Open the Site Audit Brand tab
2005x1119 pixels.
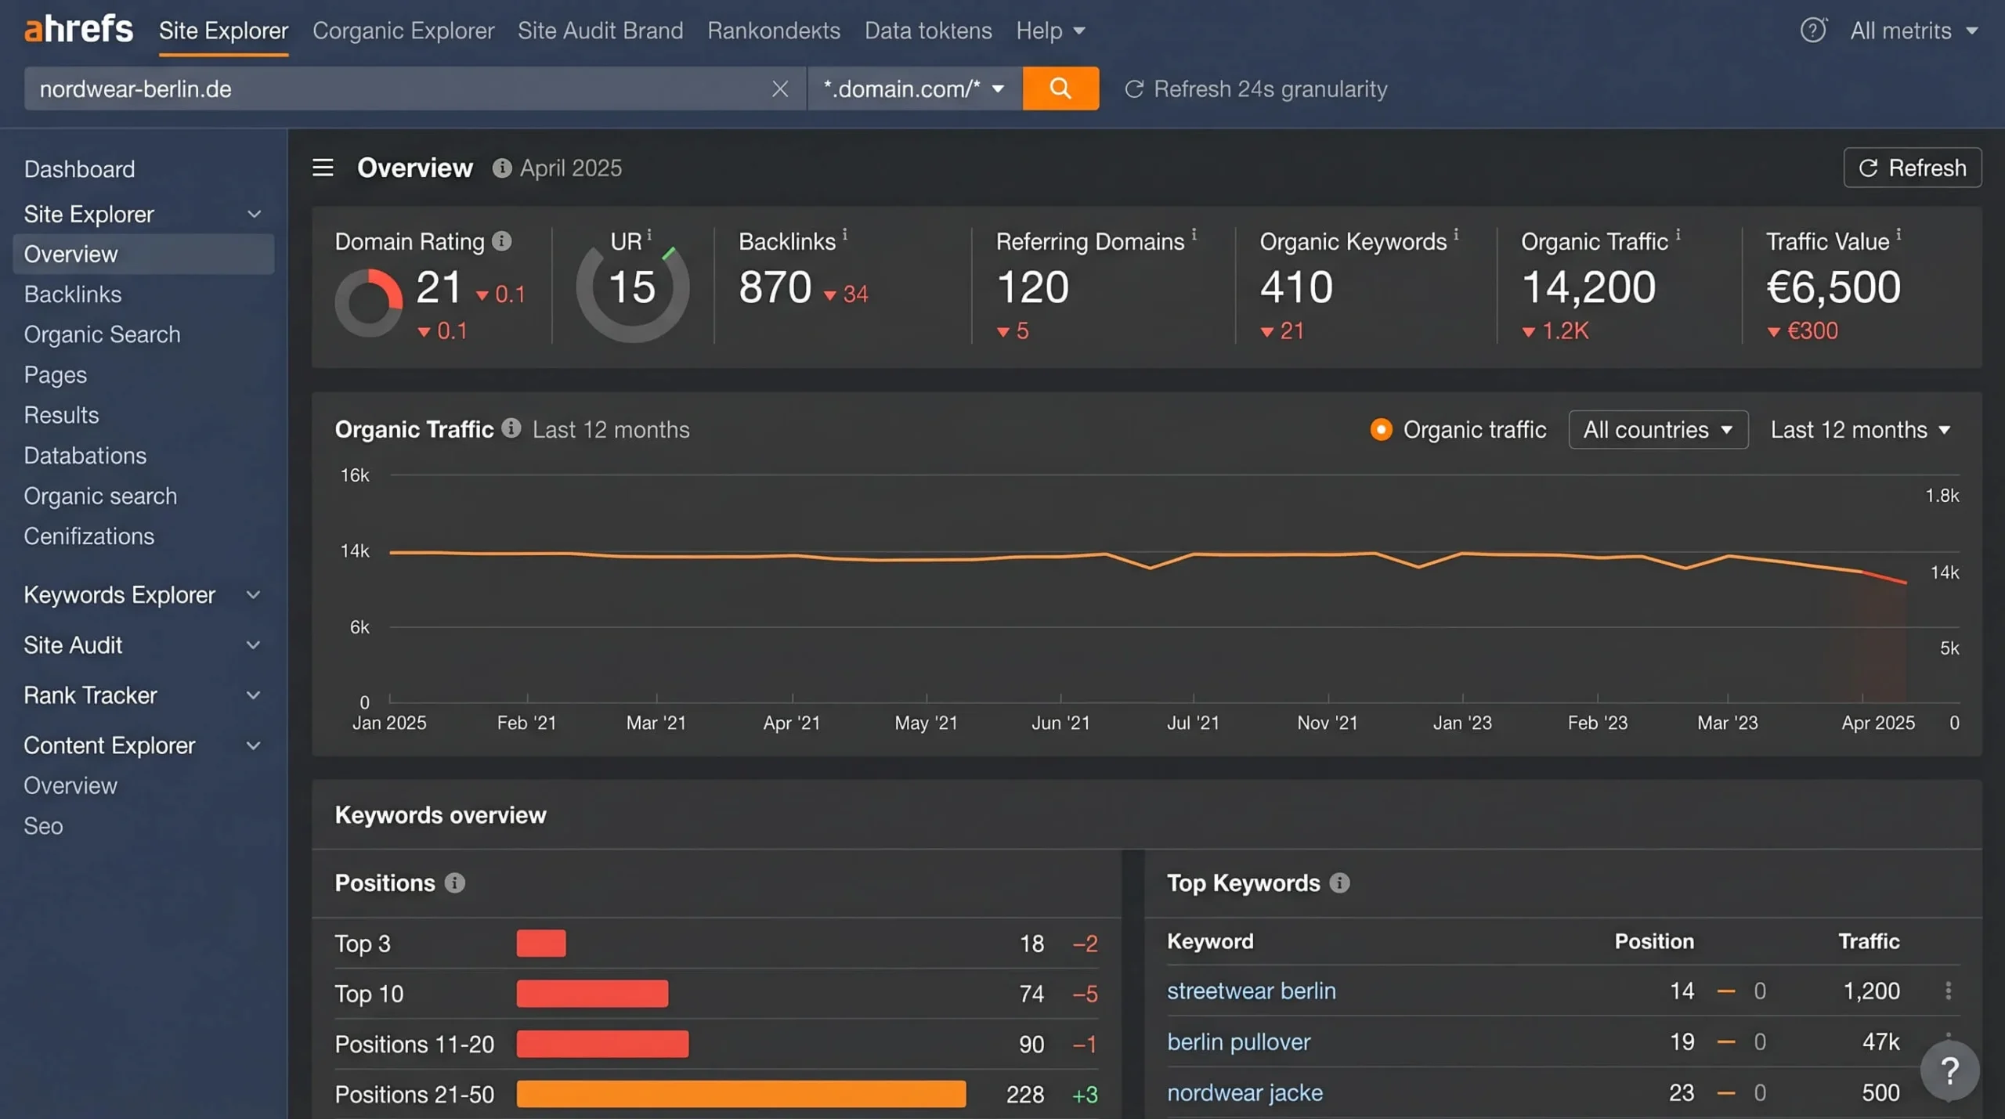(x=600, y=31)
